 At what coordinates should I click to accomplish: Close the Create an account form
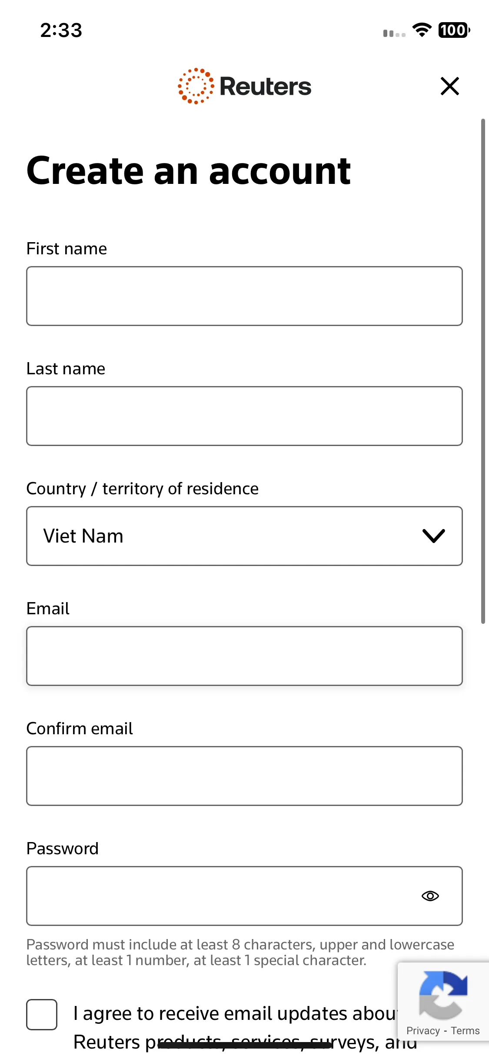[450, 86]
